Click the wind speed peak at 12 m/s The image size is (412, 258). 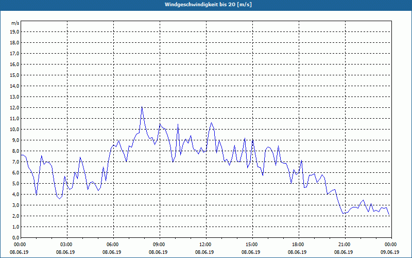pyautogui.click(x=142, y=107)
